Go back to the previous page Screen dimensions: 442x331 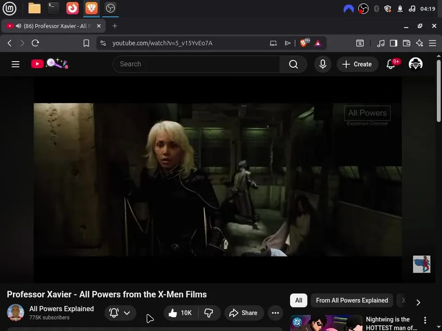(x=10, y=43)
